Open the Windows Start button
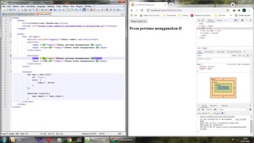Viewport: 254px width, 143px height. point(4,139)
